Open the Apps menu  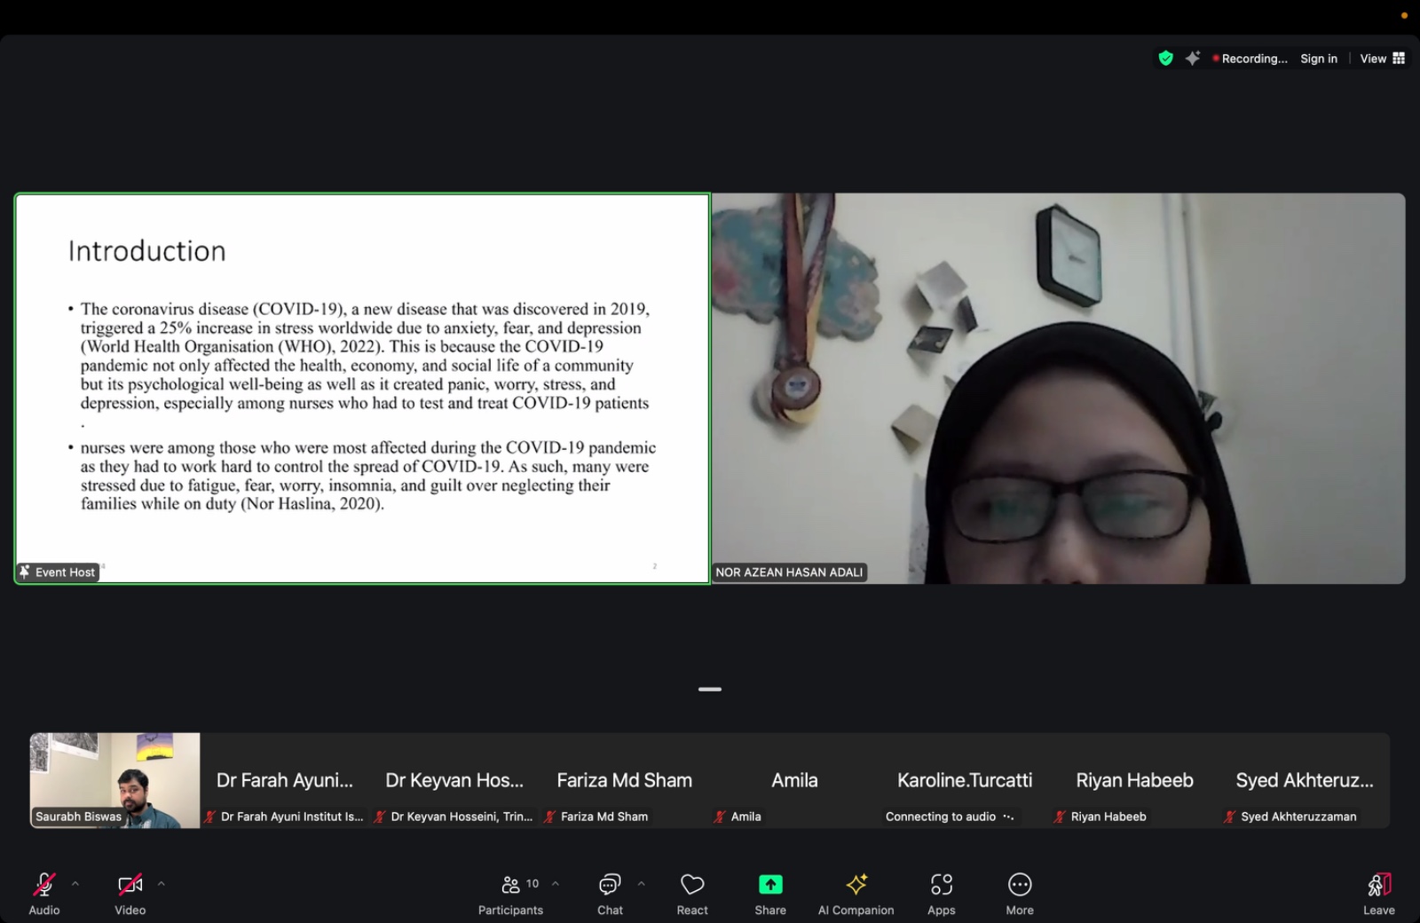click(x=941, y=892)
